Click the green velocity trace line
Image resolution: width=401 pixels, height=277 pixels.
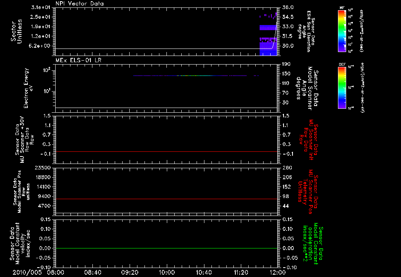[x=166, y=248]
